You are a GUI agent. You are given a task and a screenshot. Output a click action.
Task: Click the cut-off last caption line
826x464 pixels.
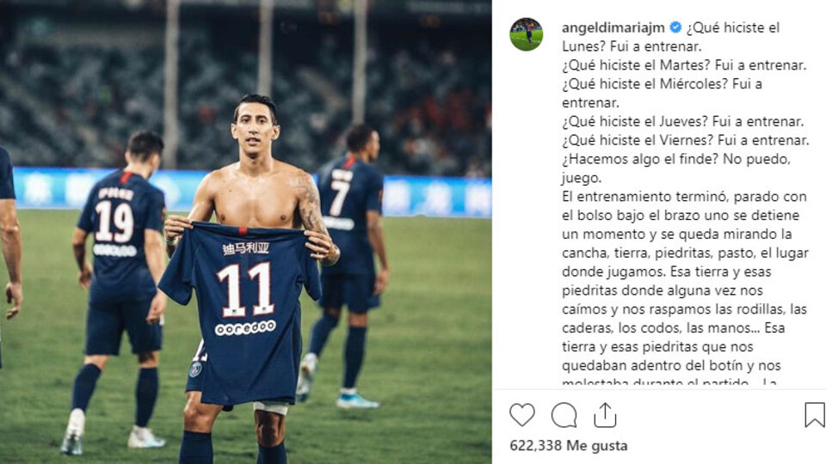pos(669,382)
